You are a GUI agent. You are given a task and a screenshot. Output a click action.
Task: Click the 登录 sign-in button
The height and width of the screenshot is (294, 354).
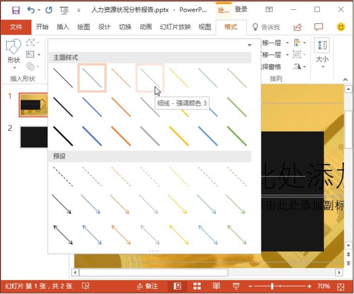(x=241, y=10)
